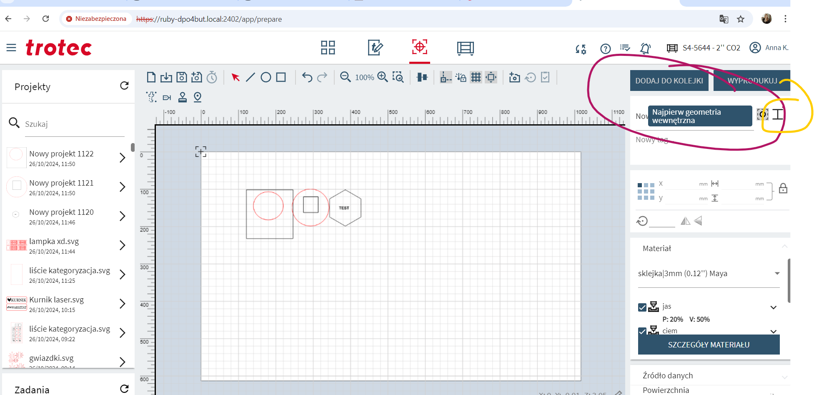
Task: Click the WYPRODUKUJ button
Action: click(x=752, y=81)
